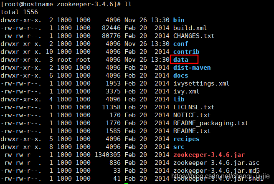Click the NOTICE.txt file name
Screen dimensions: 274x184
click(192, 115)
